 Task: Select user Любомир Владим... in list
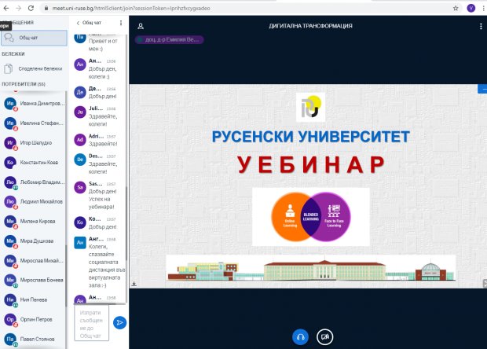(x=34, y=182)
